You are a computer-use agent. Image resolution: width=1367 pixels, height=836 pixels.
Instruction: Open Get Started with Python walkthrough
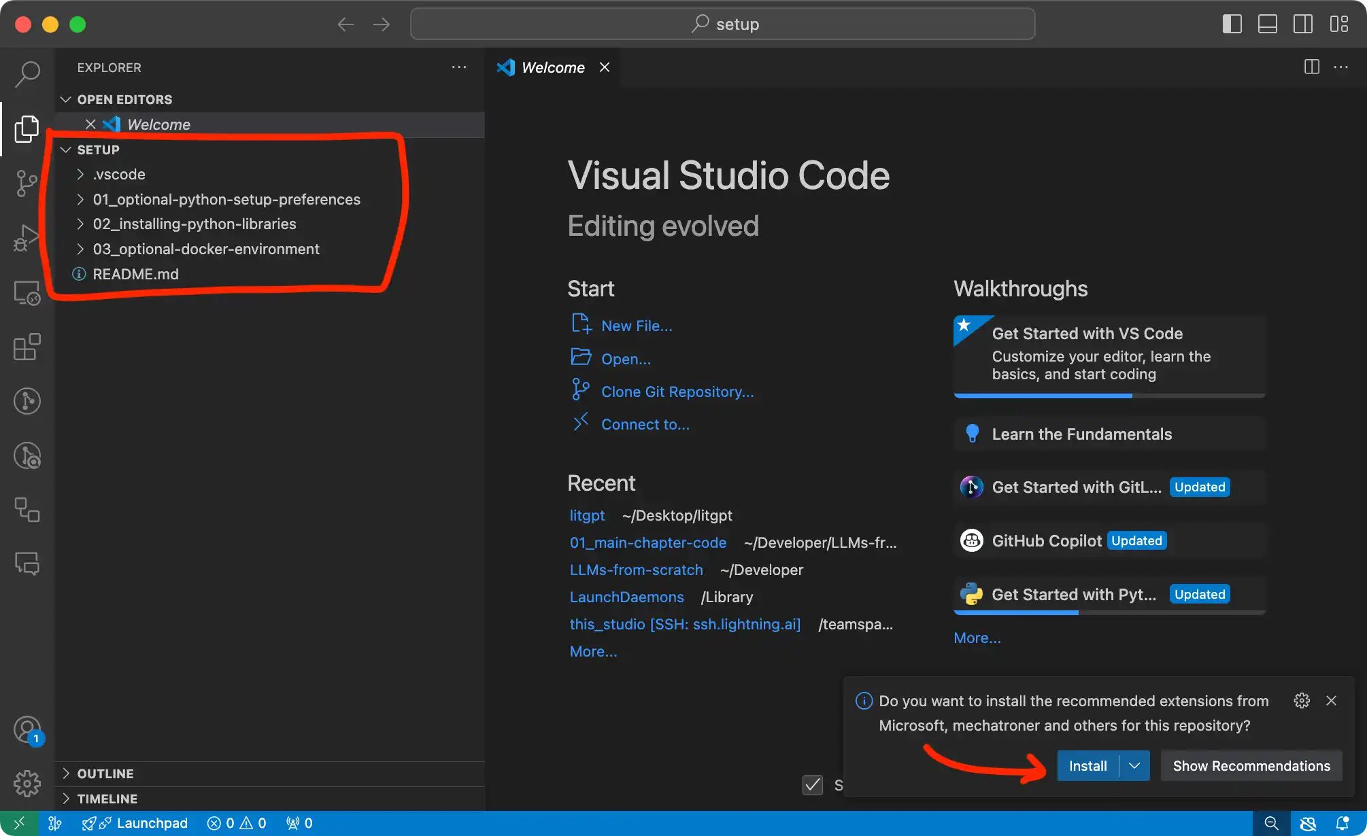point(1109,595)
